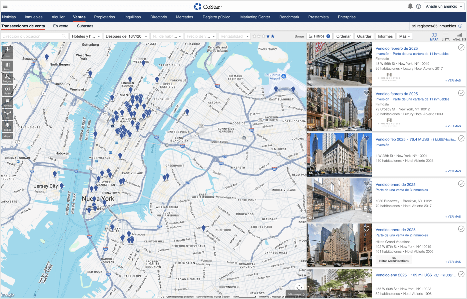The image size is (467, 299).
Task: Select checkmark for 79 Crosby St listing
Action: 461,93
